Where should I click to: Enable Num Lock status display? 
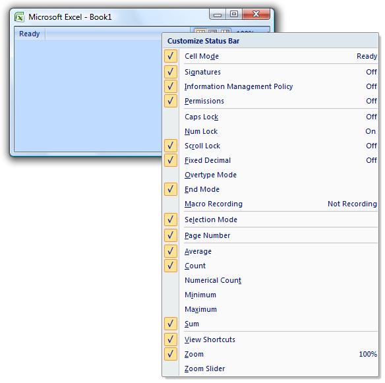[x=270, y=131]
